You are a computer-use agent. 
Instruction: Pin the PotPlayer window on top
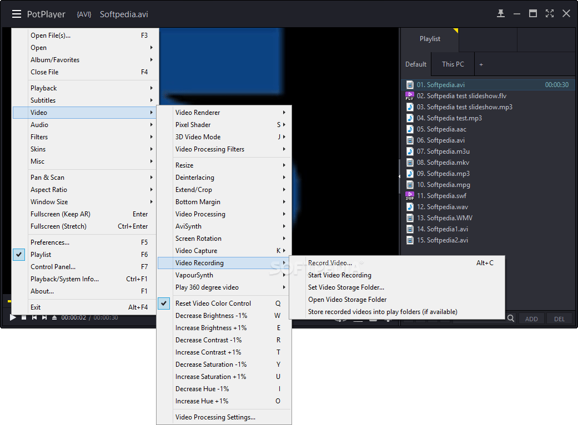501,14
